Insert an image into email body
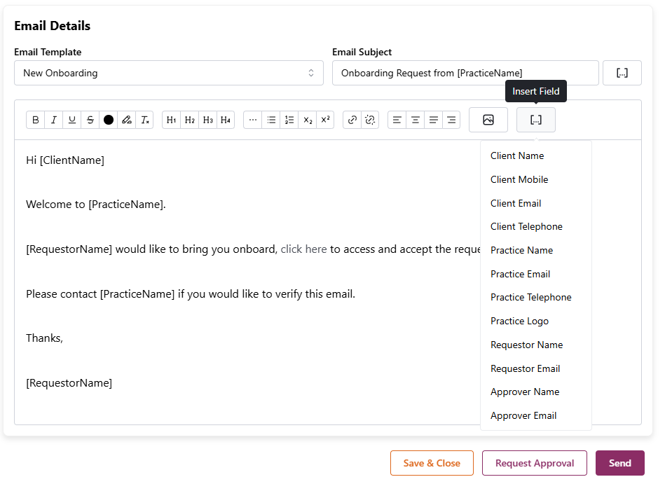The image size is (665, 484). 488,120
